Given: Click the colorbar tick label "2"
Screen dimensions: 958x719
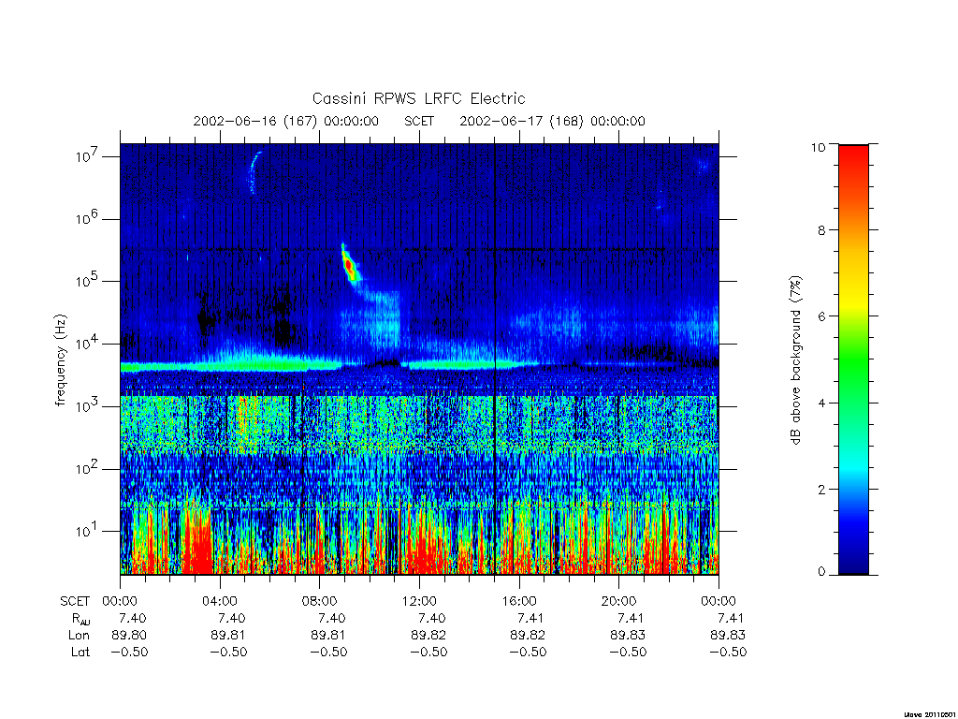Looking at the screenshot, I should [821, 489].
